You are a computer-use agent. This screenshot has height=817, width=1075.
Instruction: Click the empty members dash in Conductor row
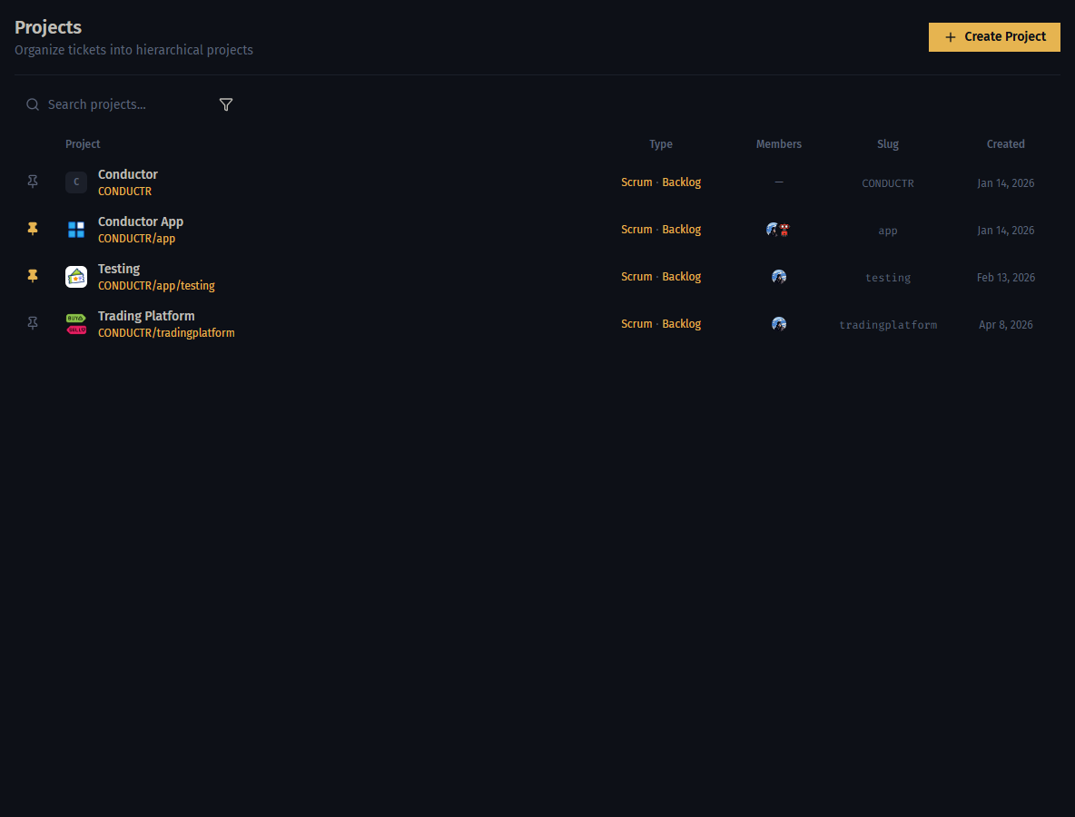point(779,182)
